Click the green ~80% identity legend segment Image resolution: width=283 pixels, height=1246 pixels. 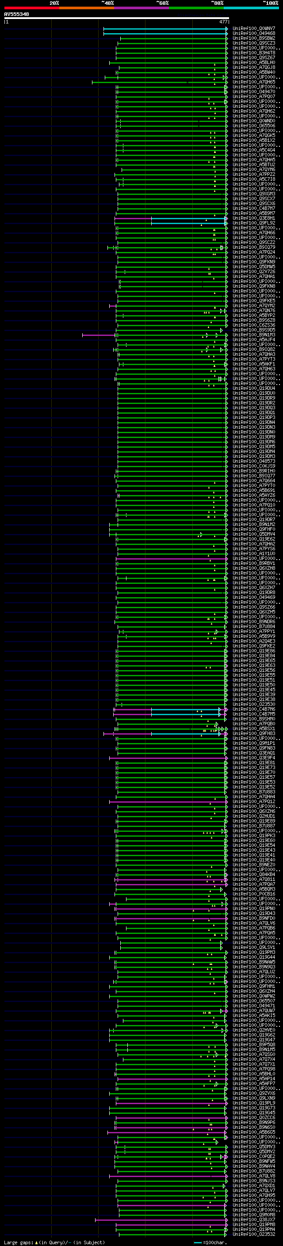point(196,8)
